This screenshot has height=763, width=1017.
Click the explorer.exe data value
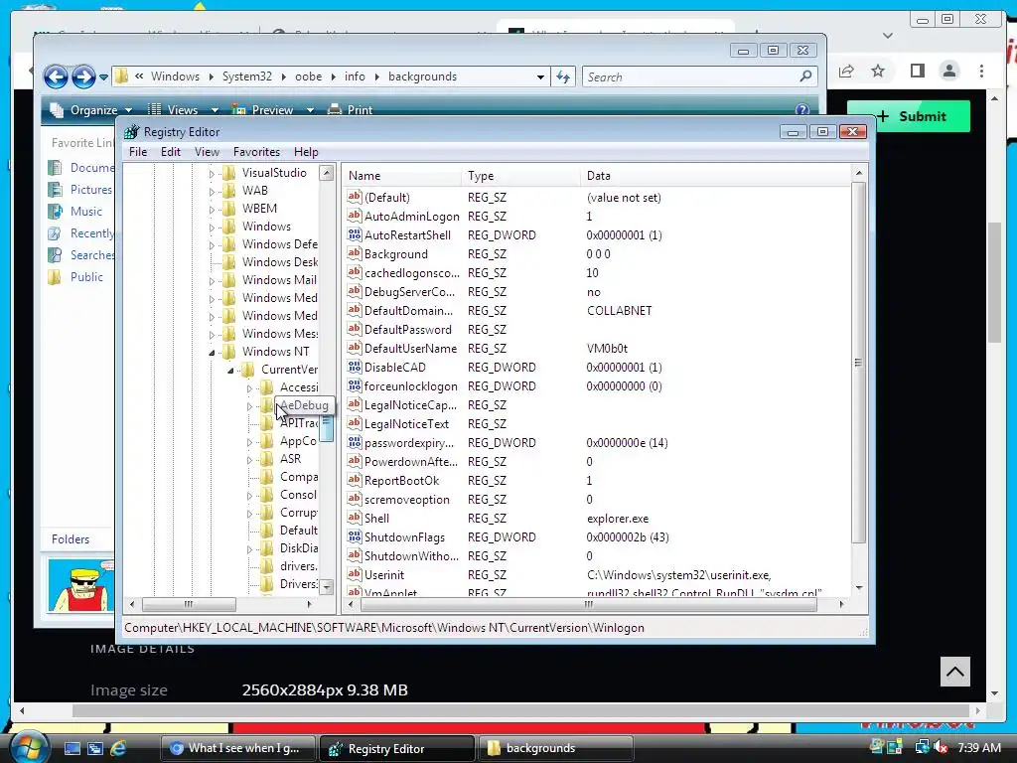(x=618, y=519)
